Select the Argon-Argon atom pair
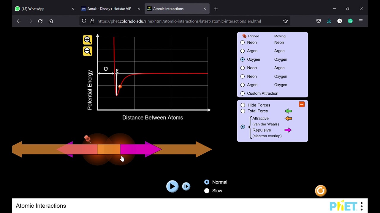The width and height of the screenshot is (380, 213). 243,51
